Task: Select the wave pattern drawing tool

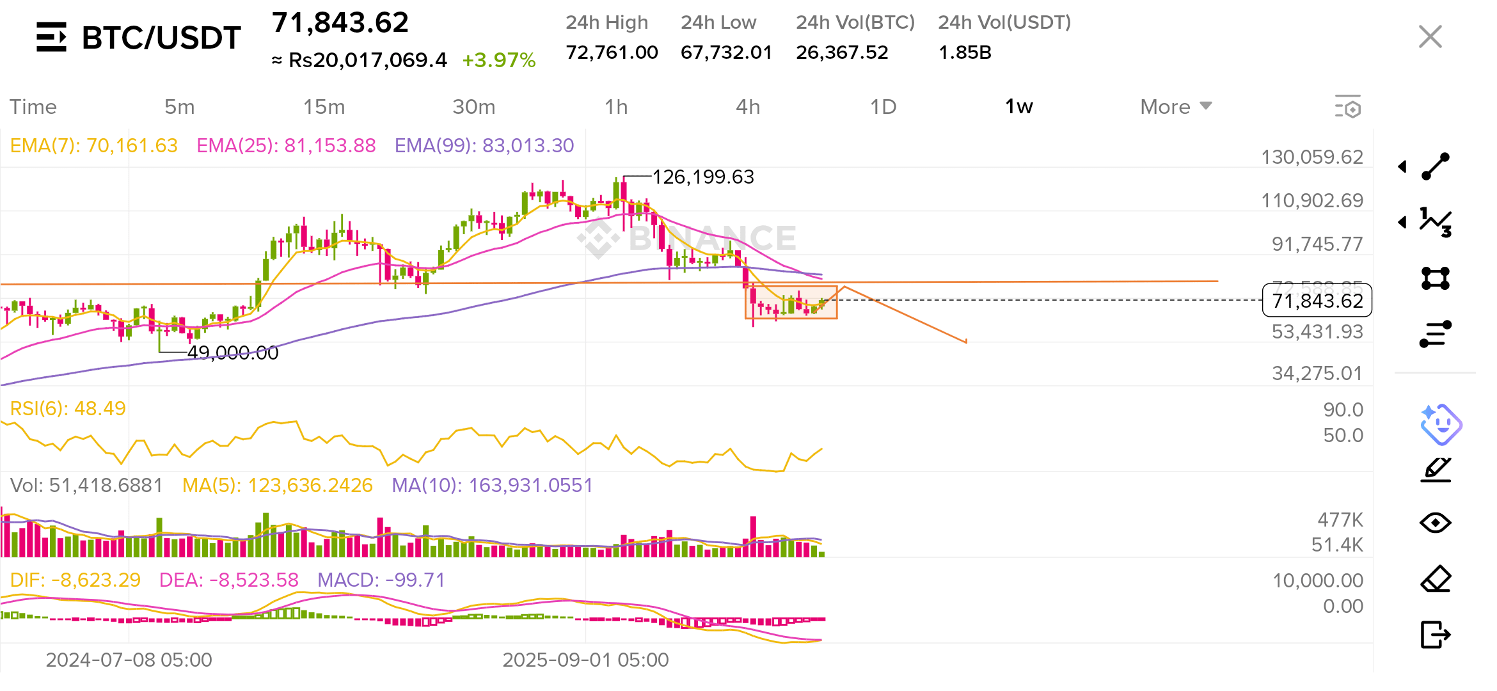Action: pos(1436,222)
